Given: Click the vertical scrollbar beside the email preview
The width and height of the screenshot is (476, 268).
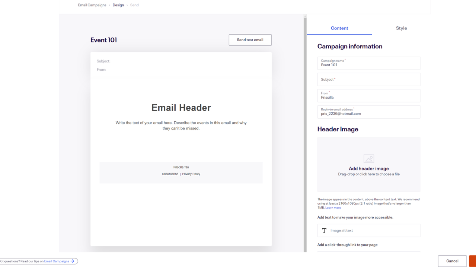Looking at the screenshot, I should pyautogui.click(x=305, y=134).
